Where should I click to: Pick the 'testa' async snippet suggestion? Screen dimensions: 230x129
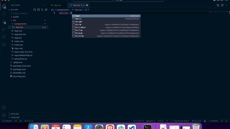pyautogui.click(x=106, y=19)
